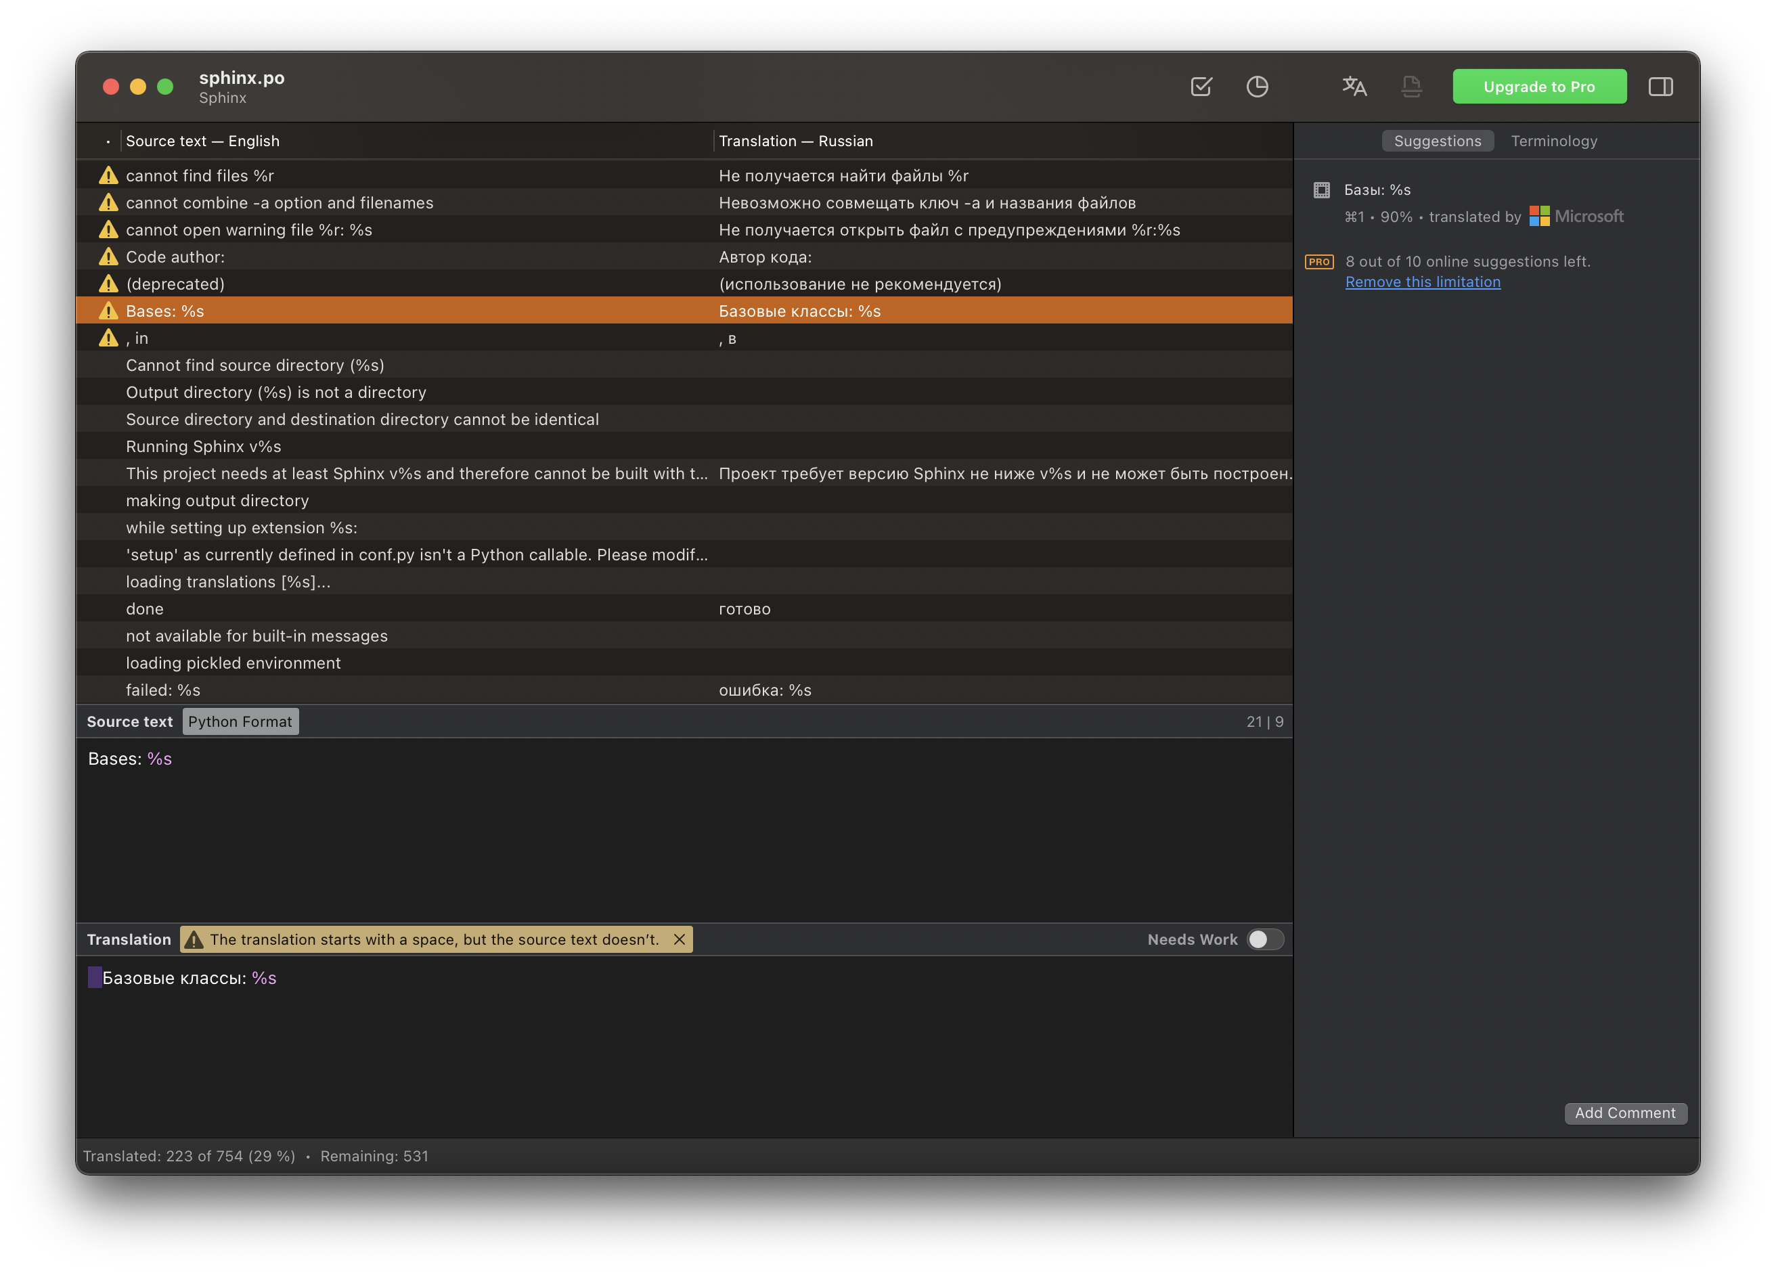Click warning icon beside '(deprecated)' entry
Screen dimensions: 1776x1275
coord(108,284)
